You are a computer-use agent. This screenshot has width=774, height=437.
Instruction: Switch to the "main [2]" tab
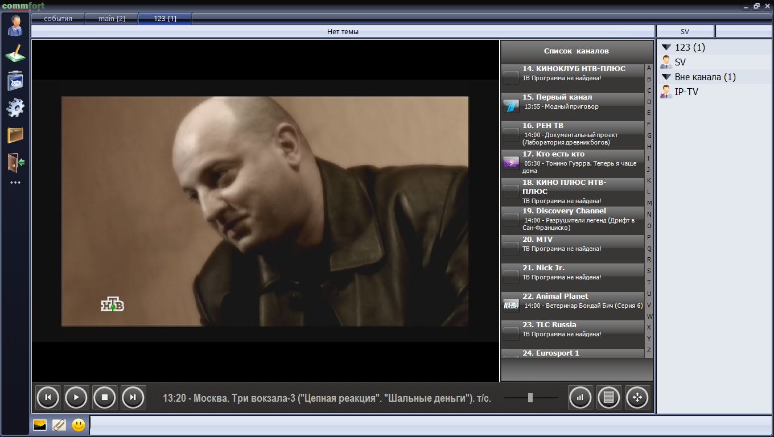tap(112, 19)
